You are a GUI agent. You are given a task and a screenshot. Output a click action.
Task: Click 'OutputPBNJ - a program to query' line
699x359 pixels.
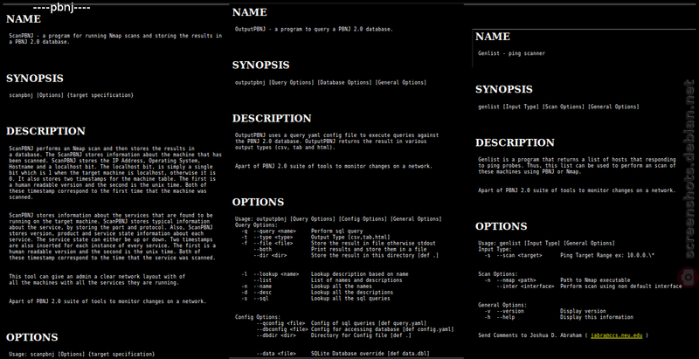pyautogui.click(x=314, y=29)
